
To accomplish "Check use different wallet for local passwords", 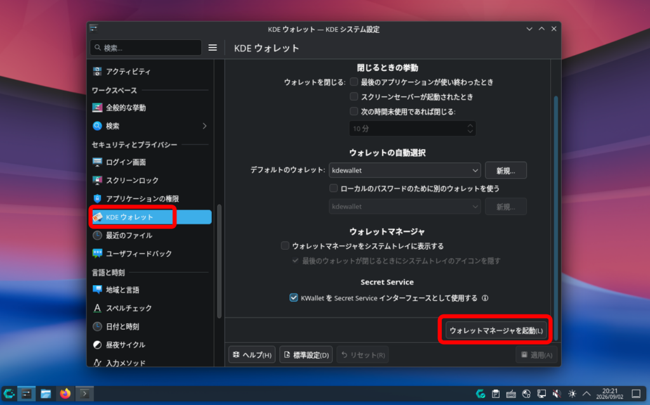I will pos(333,188).
